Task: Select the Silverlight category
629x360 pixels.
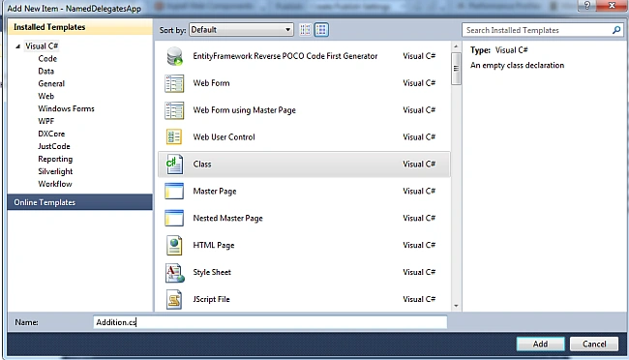Action: 55,171
